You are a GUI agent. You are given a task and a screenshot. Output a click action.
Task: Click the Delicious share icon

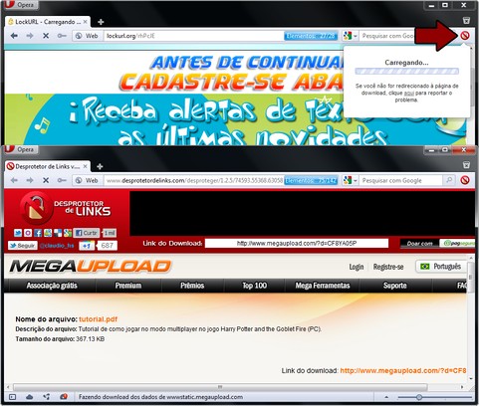[x=58, y=233]
